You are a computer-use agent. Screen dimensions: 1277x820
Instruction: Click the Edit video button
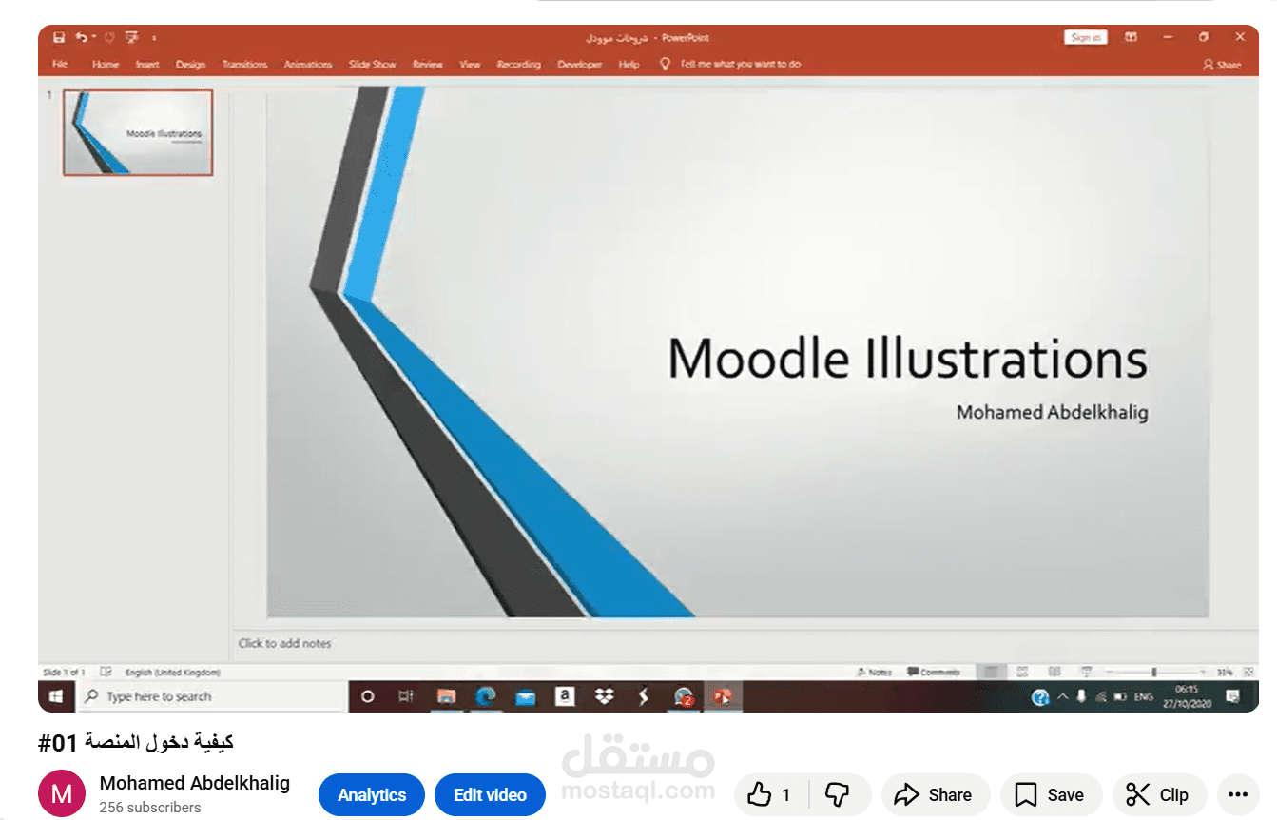[490, 795]
